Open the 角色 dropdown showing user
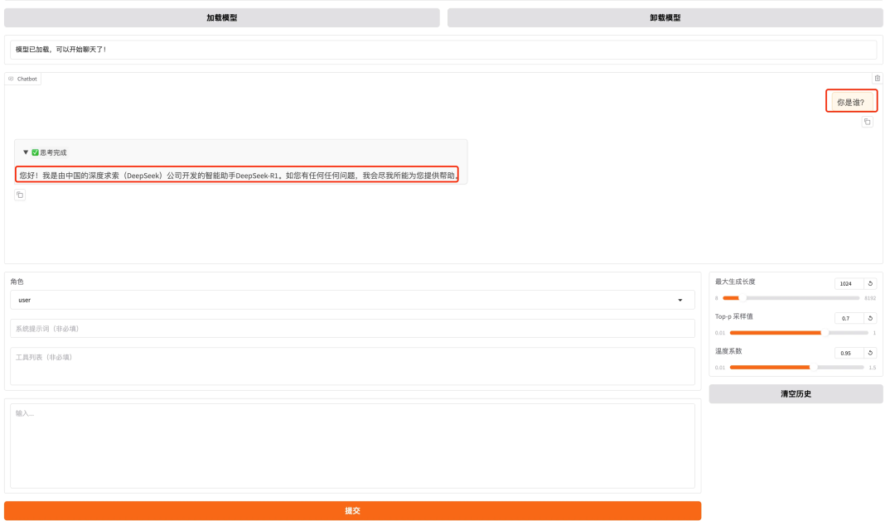The image size is (895, 530). 352,300
